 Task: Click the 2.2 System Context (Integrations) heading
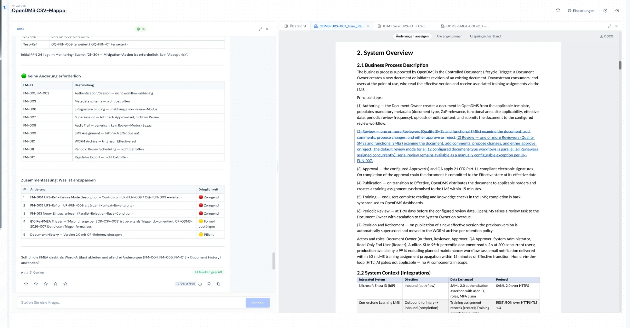[x=393, y=273]
